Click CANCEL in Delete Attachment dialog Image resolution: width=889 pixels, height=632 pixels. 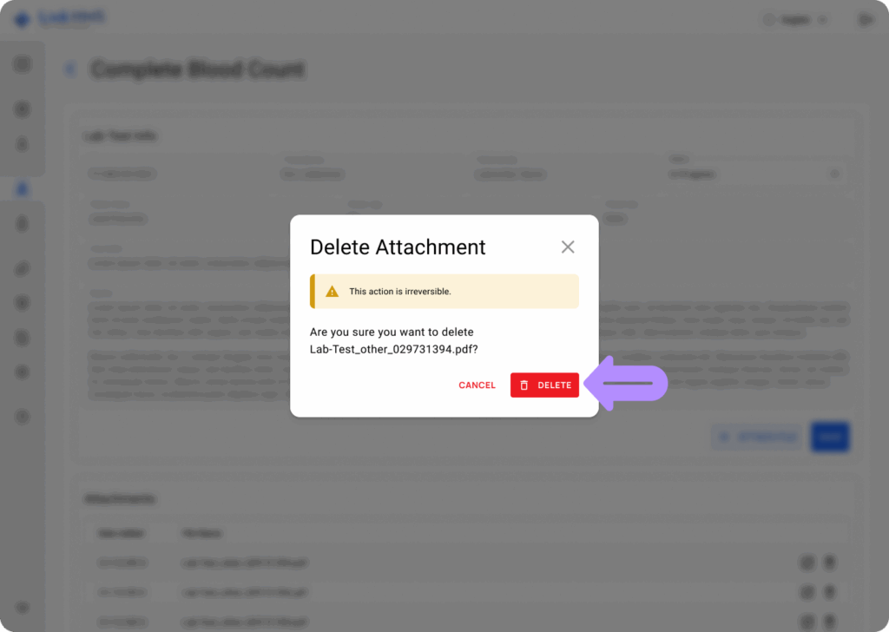[477, 385]
